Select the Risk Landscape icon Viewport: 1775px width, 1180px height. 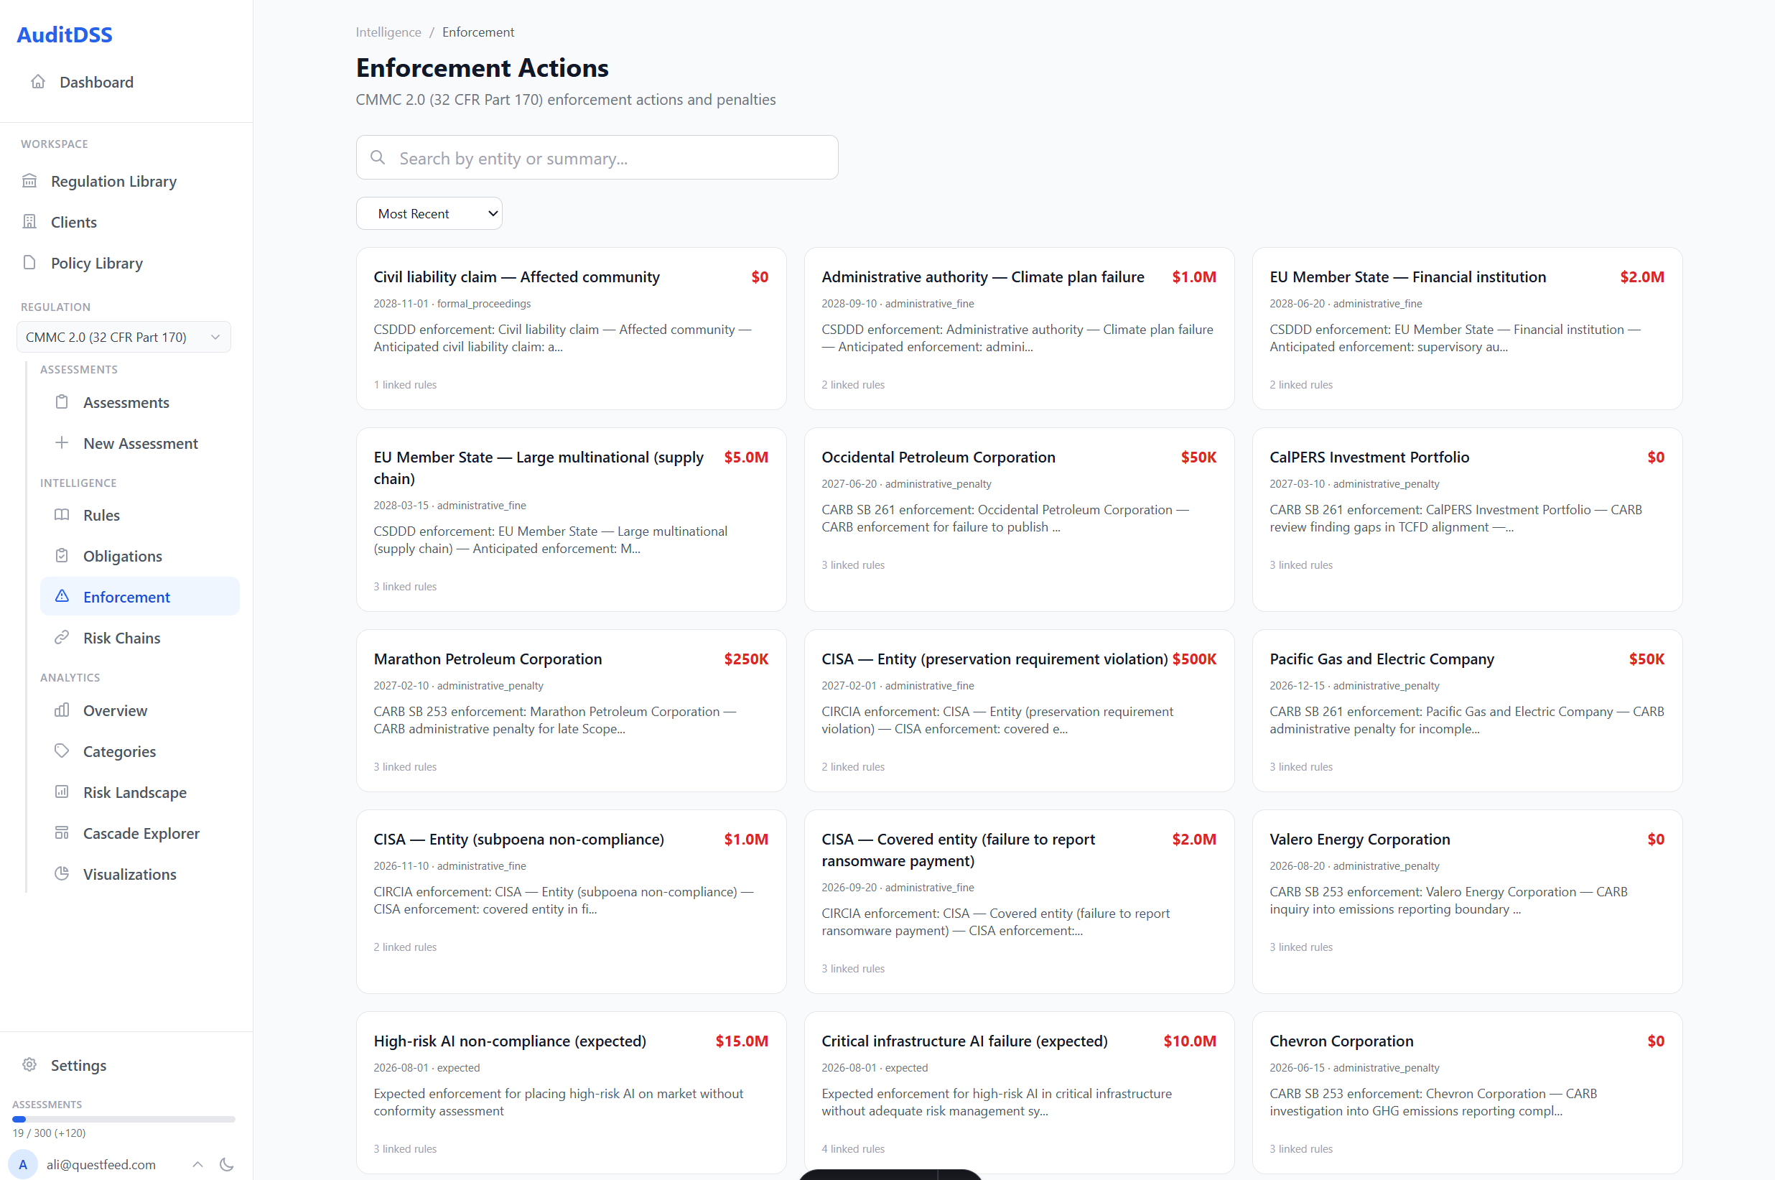(x=63, y=791)
